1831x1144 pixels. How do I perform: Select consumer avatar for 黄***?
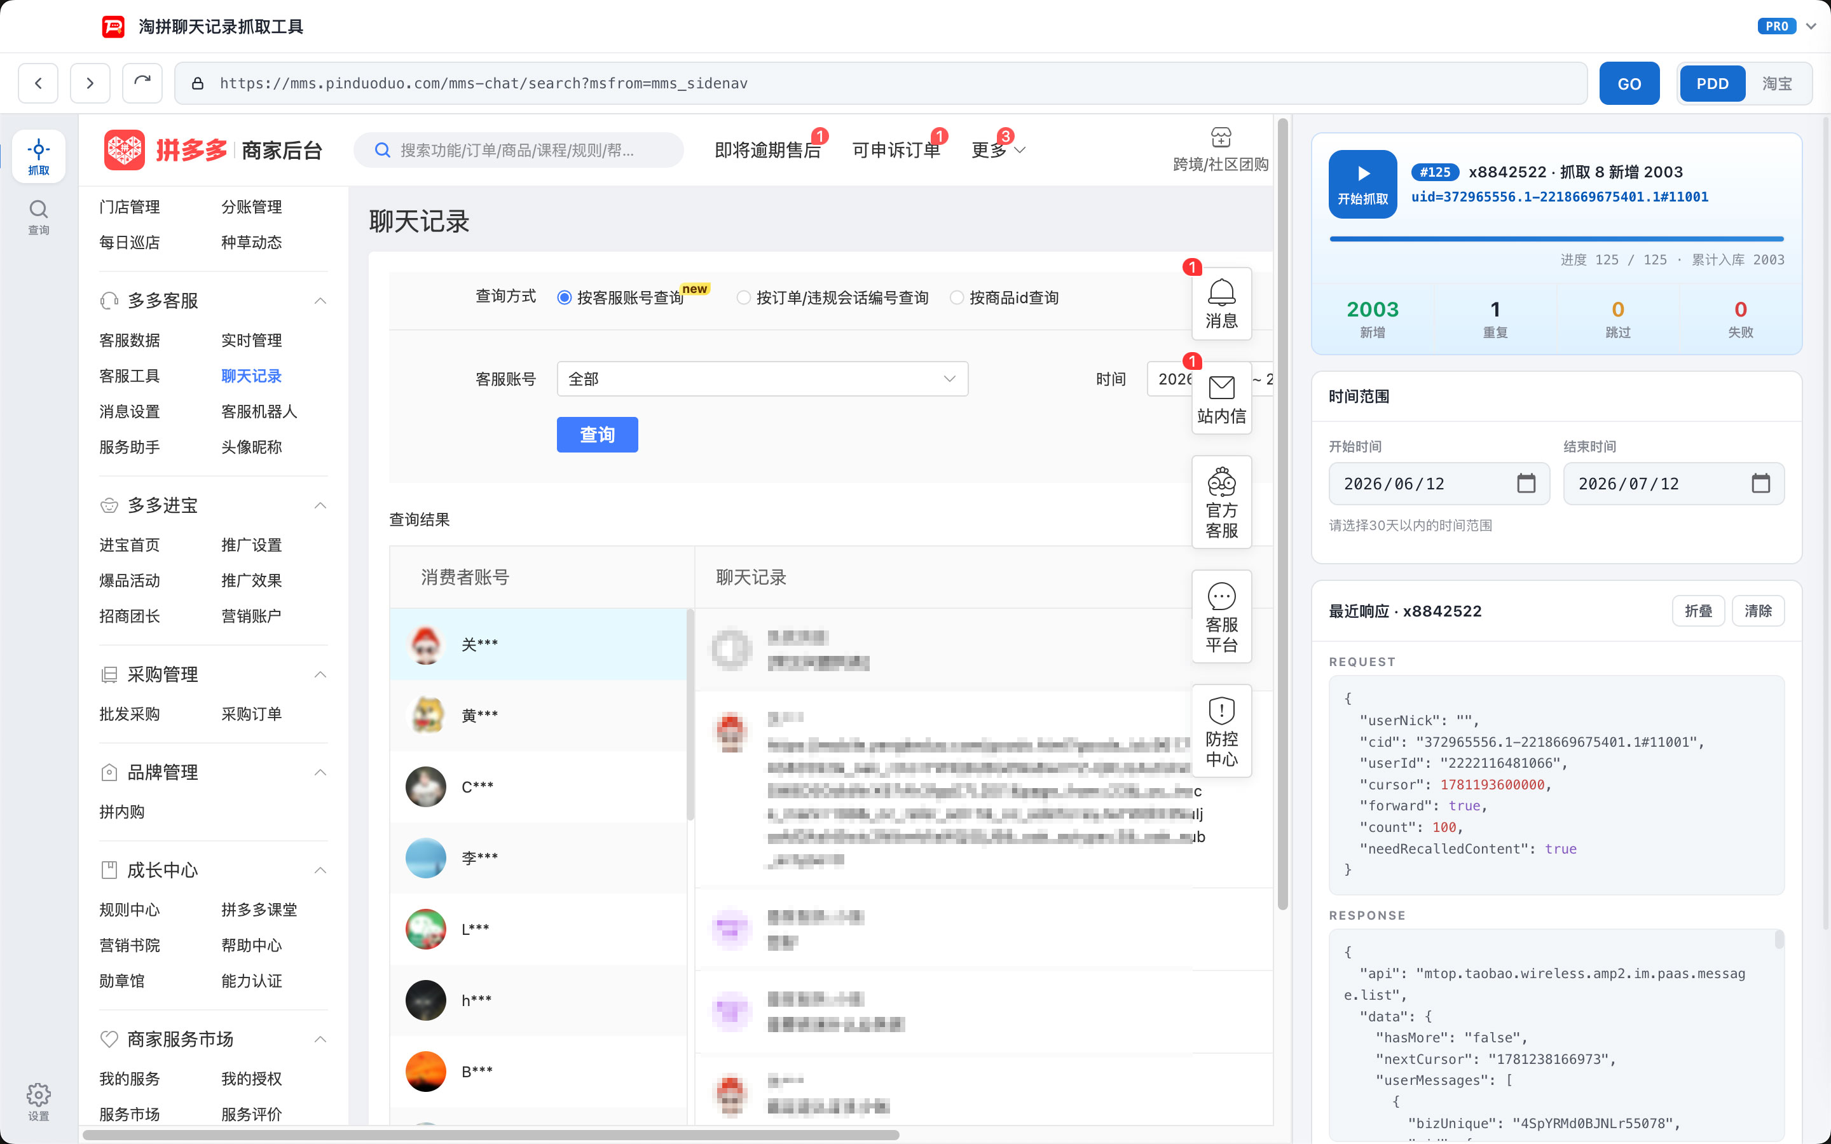coord(426,716)
